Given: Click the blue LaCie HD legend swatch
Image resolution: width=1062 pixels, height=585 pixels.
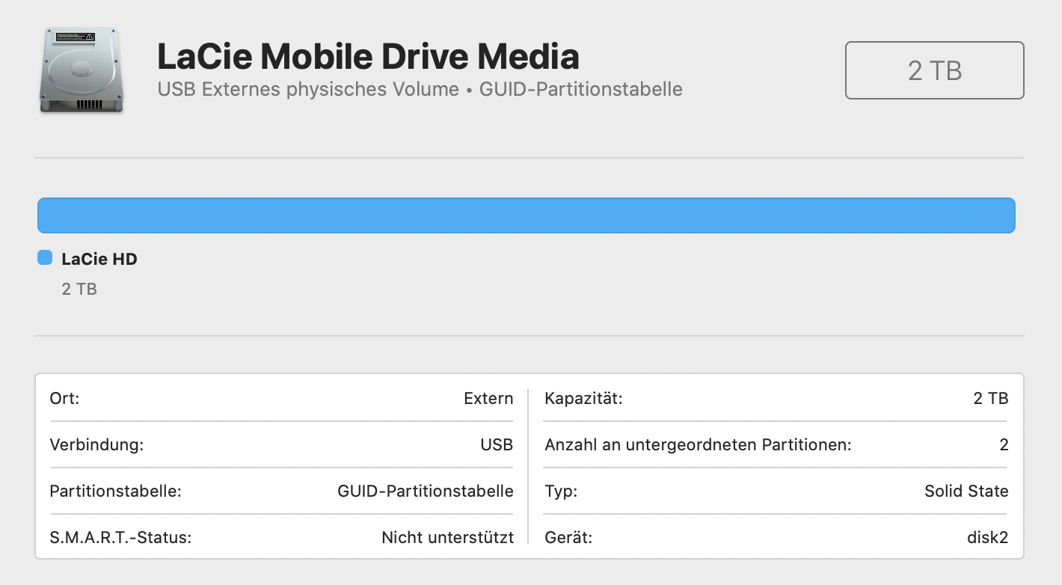Looking at the screenshot, I should click(45, 258).
